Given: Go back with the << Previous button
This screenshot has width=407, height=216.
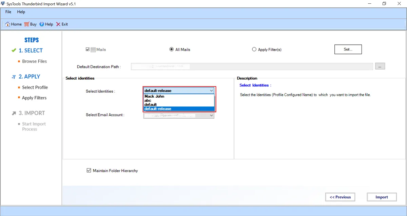Looking at the screenshot, I should tap(340, 197).
